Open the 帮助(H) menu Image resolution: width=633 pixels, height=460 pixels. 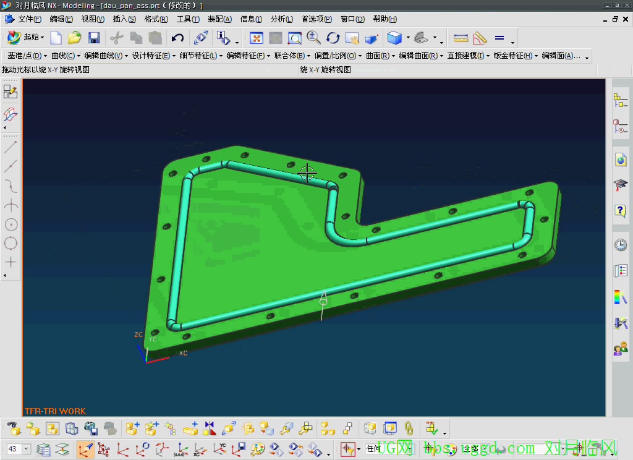(x=384, y=19)
